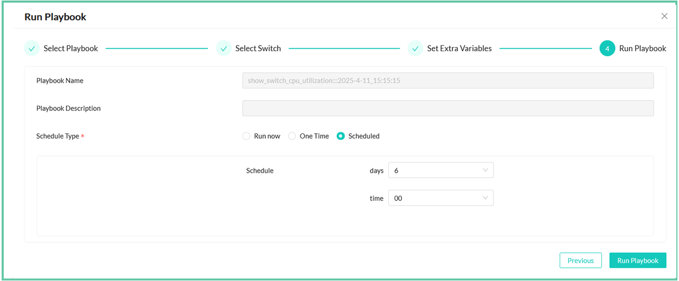Screen dimensions: 679x281
Task: Expand the time dropdown showing 00
Action: 440,198
